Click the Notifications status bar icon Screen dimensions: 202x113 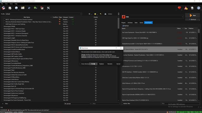167,112
